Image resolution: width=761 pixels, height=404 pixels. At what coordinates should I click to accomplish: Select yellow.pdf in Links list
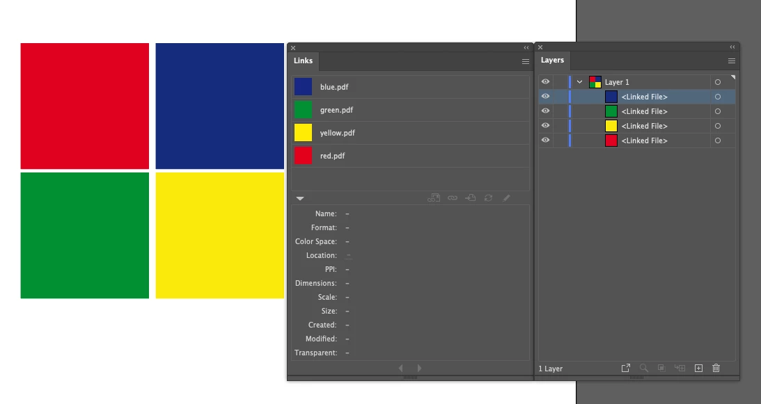pyautogui.click(x=410, y=132)
